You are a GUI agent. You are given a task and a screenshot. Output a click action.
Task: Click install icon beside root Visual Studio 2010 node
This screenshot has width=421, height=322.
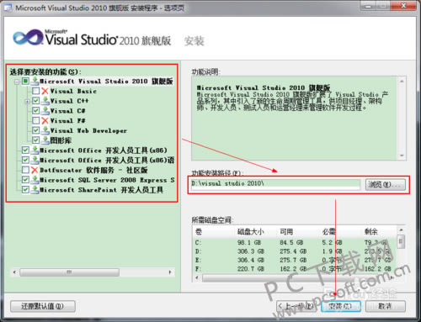(x=35, y=81)
